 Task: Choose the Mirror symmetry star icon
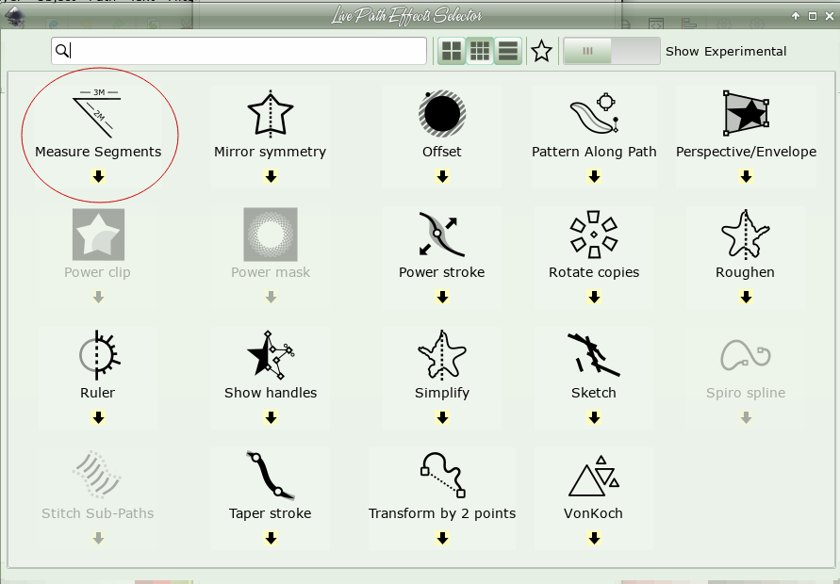pos(271,113)
